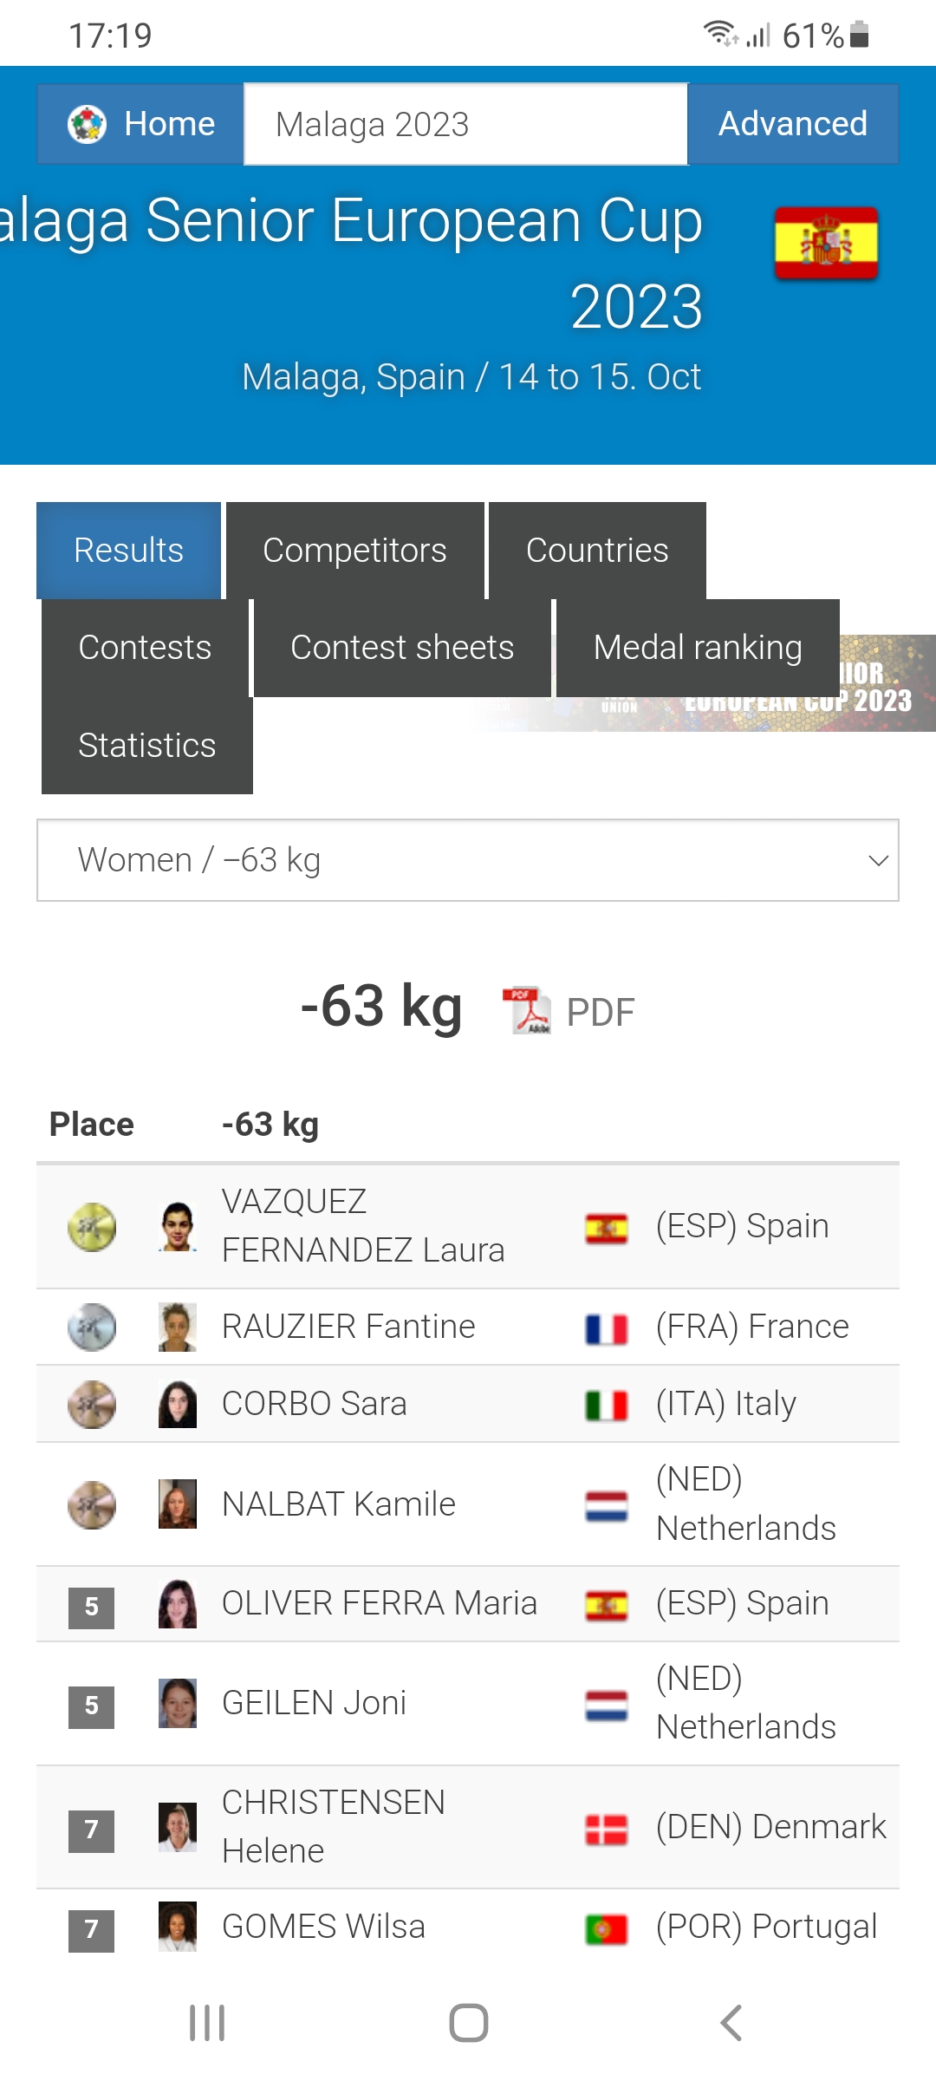Select the Contest sheets tab

402,648
